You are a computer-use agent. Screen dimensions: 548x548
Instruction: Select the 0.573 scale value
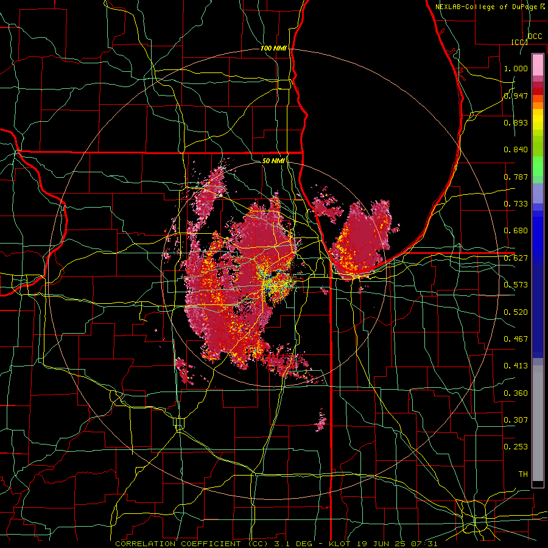pos(516,285)
